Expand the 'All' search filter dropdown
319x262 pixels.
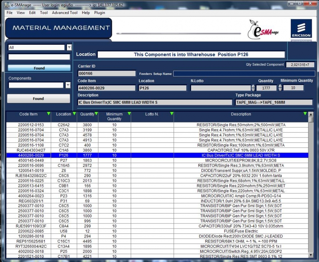tap(69, 48)
